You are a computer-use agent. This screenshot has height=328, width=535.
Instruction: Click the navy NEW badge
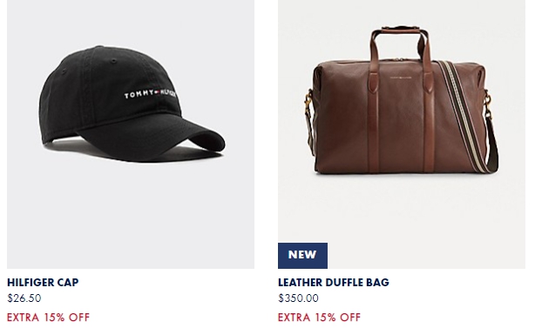click(x=302, y=256)
